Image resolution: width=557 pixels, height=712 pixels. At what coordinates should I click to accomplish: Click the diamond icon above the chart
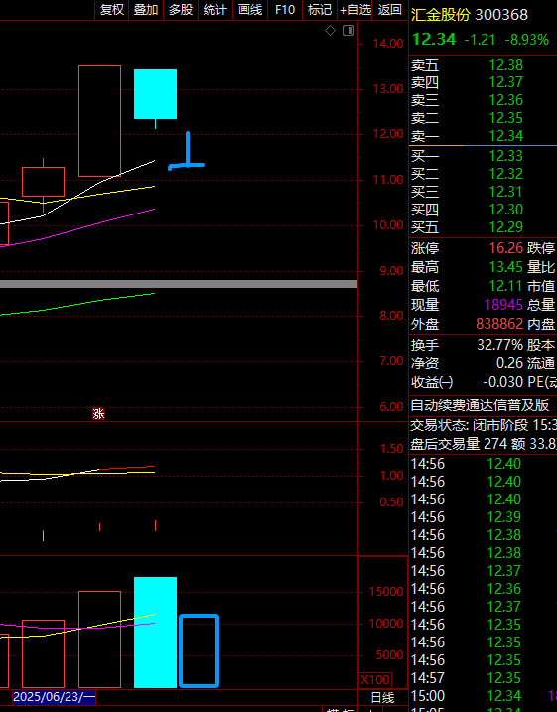click(x=330, y=31)
